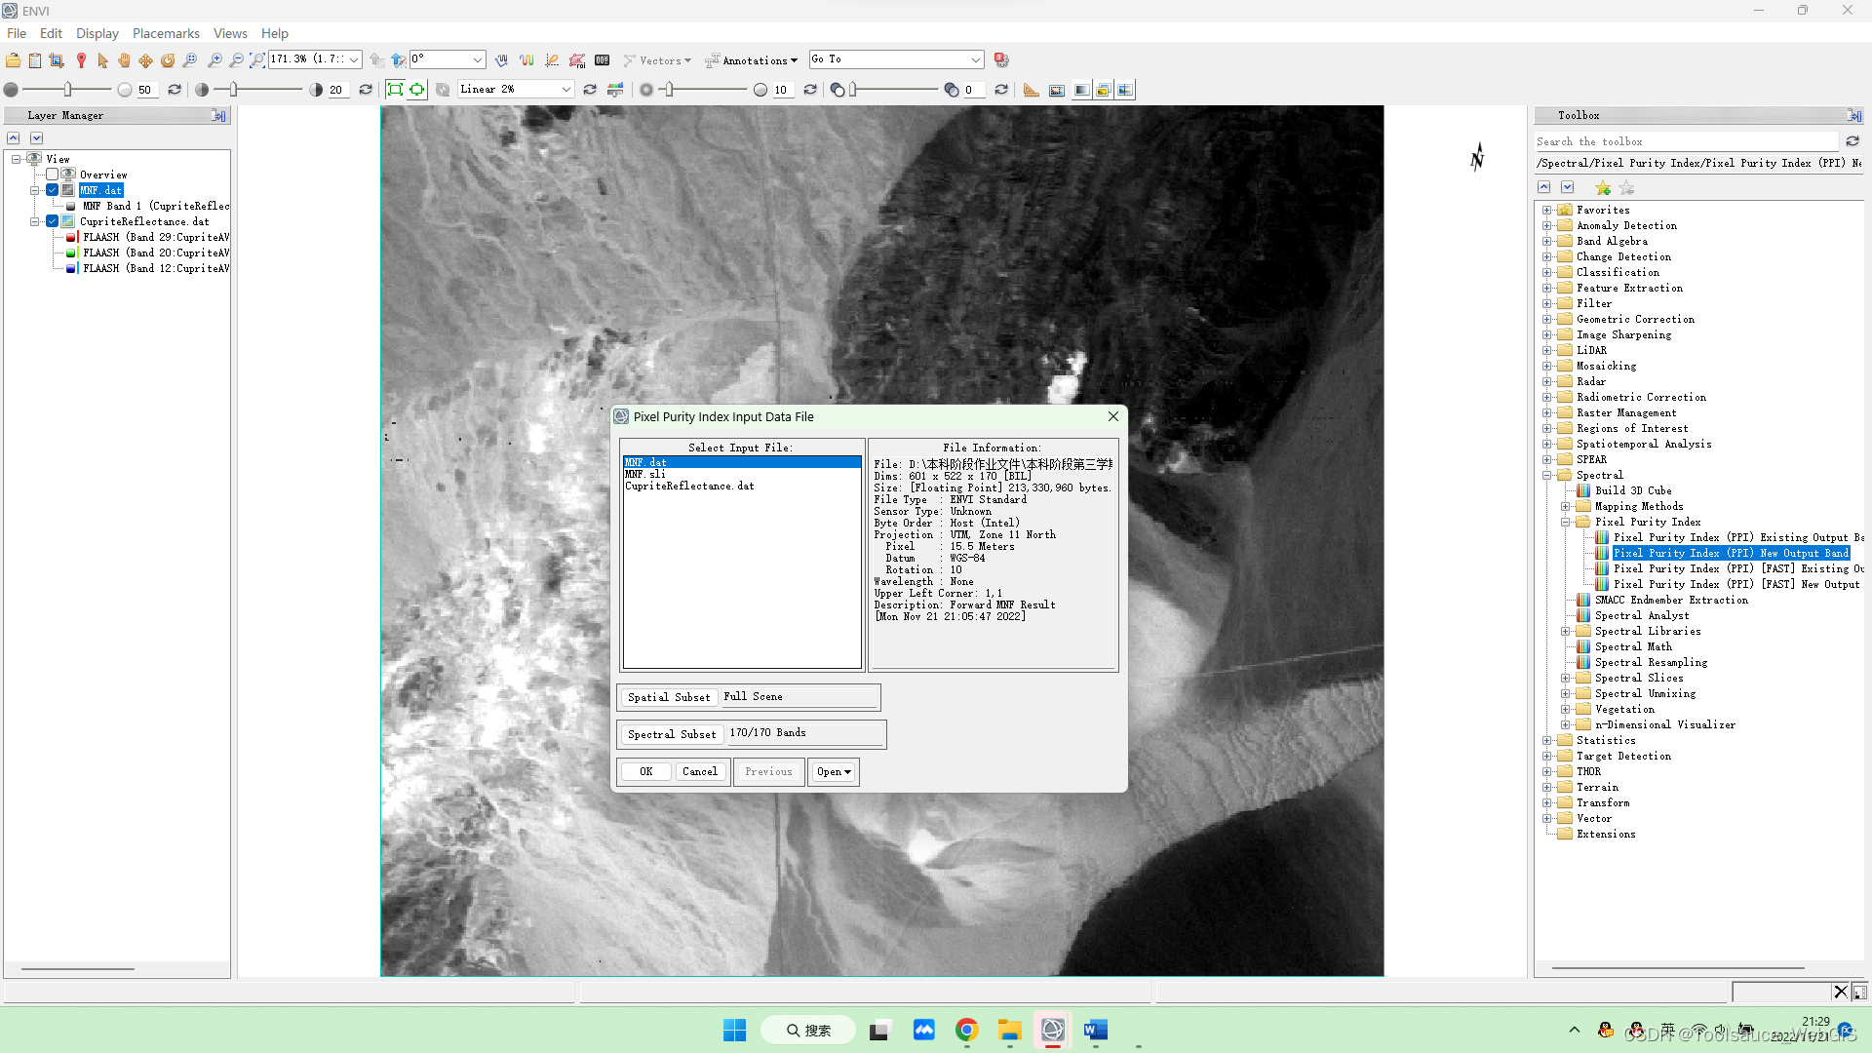Open the Open dropdown button in dialog
This screenshot has height=1053, width=1872.
834,771
